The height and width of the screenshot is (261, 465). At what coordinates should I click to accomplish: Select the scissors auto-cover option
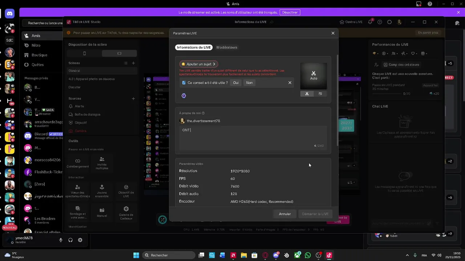pos(307,94)
